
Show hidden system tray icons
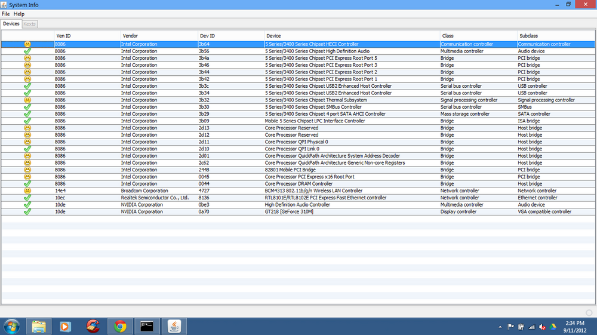500,327
